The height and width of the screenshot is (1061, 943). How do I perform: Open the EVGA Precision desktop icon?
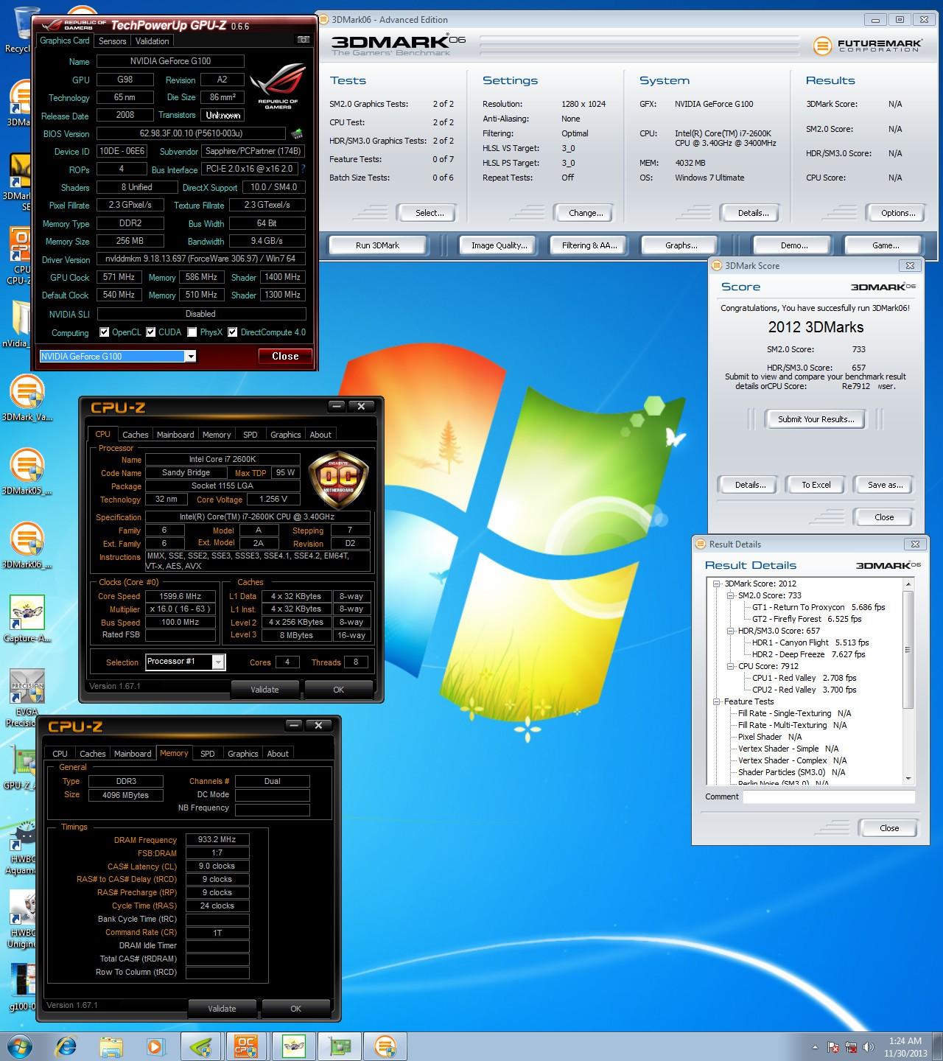pyautogui.click(x=27, y=696)
